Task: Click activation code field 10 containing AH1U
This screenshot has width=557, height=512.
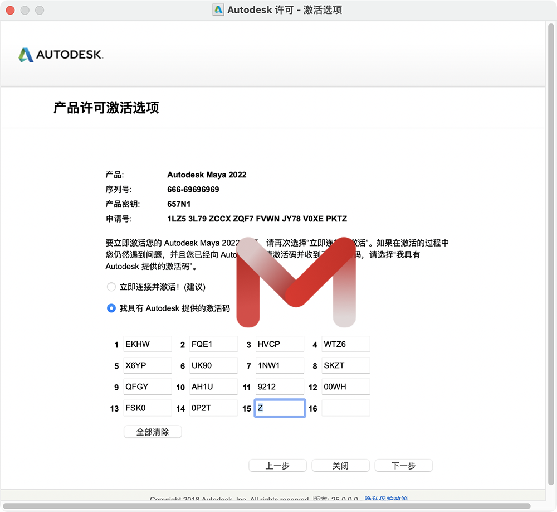Action: click(213, 387)
